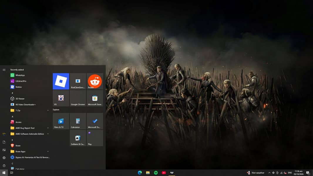Viewport: 313px width, 176px height.
Task: Jump using the letter A group header
Action: point(12,116)
